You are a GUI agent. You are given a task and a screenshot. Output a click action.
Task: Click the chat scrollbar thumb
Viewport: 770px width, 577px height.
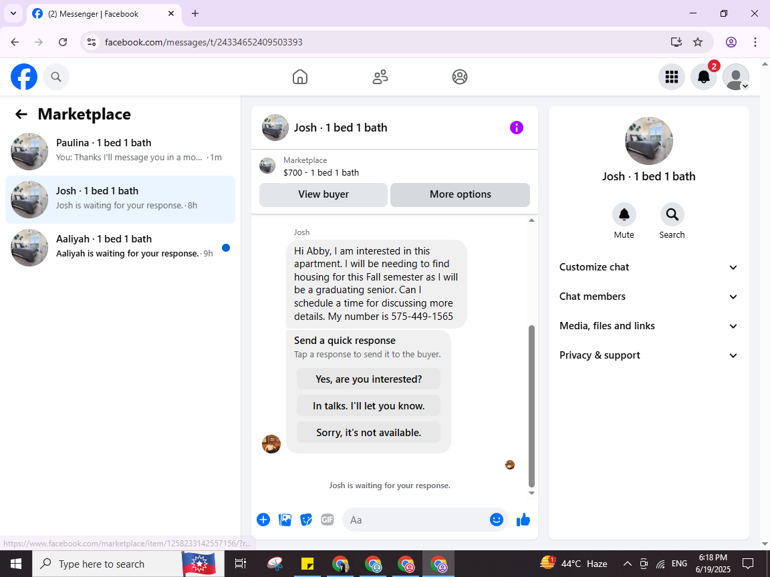531,405
